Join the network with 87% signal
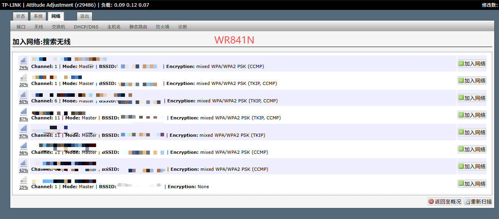The width and height of the screenshot is (499, 219). coord(472,115)
